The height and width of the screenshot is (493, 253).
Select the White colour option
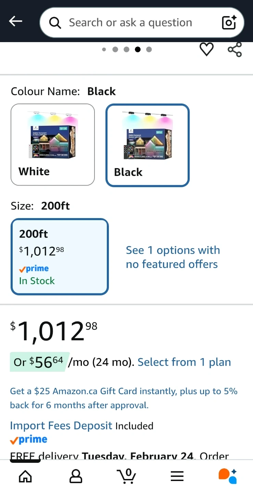click(x=53, y=144)
